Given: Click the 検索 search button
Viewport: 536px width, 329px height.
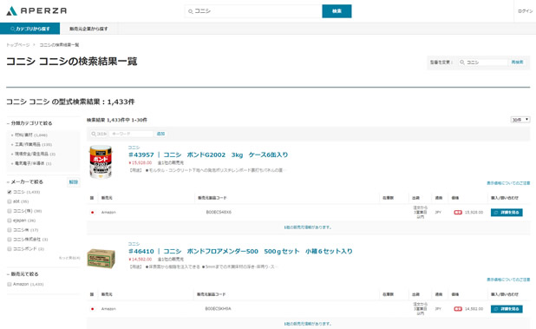Looking at the screenshot, I should point(337,11).
